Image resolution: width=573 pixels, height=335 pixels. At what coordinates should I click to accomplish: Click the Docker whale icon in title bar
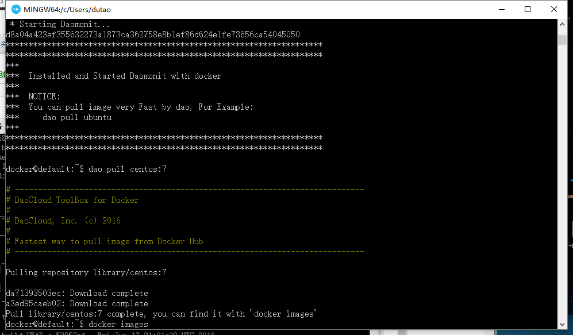coord(16,9)
